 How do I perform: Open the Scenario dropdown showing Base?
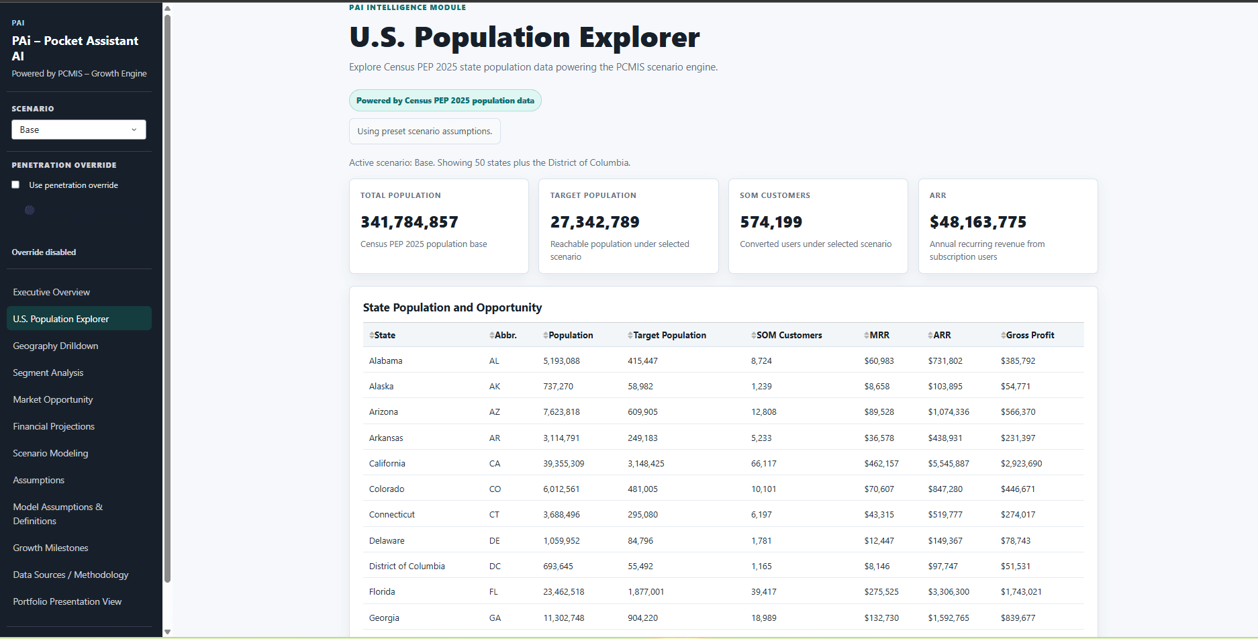79,130
